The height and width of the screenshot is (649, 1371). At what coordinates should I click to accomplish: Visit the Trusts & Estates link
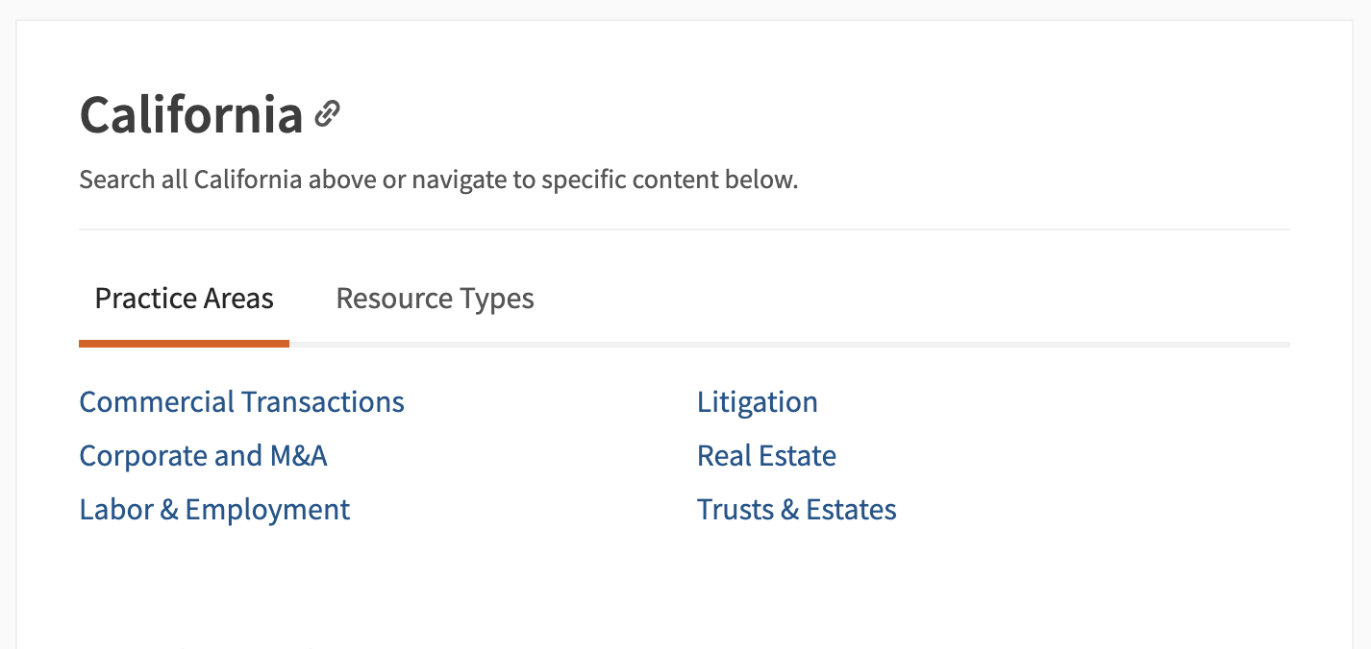796,509
